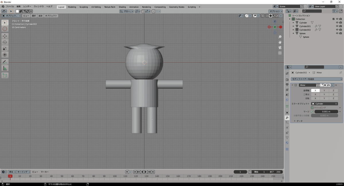Click the new collection icon in outliner
Image resolution: width=344 pixels, height=186 pixels.
pyautogui.click(x=341, y=11)
